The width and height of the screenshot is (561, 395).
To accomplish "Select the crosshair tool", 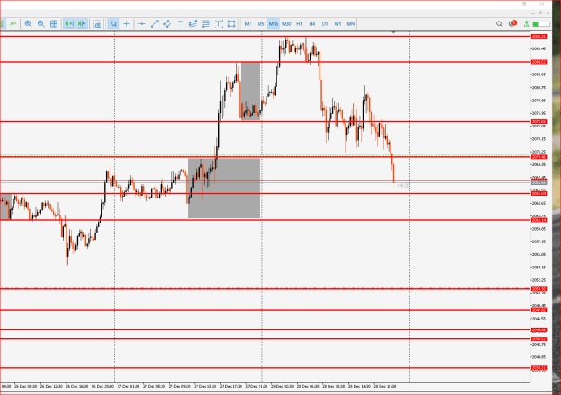I will 127,24.
